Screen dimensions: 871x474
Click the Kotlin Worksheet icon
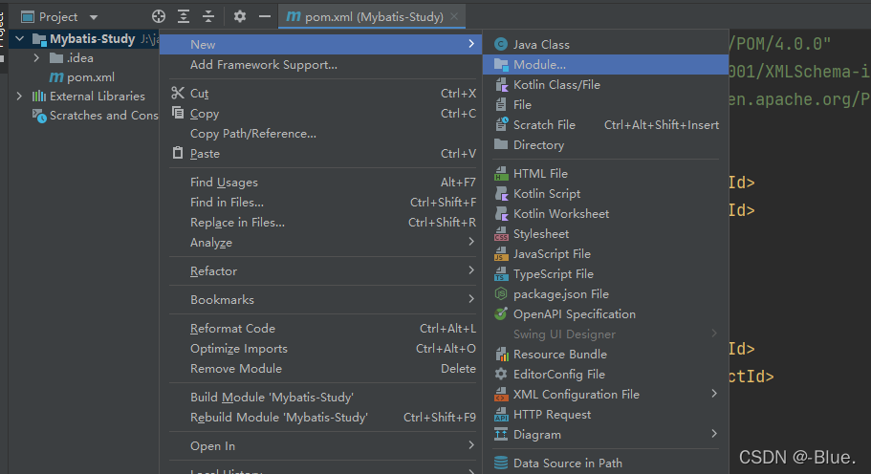click(x=501, y=214)
